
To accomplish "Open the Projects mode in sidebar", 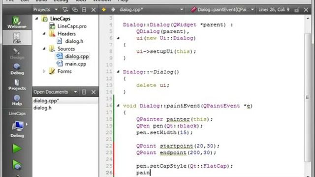I will [x=17, y=85].
